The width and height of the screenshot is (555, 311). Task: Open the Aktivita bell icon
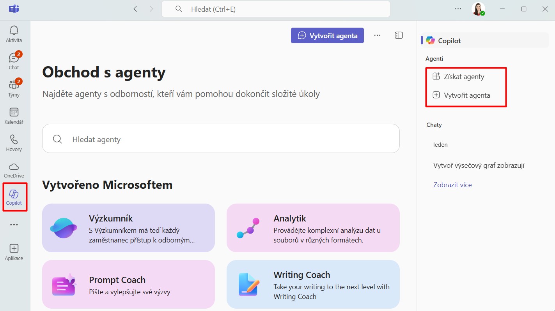[14, 34]
